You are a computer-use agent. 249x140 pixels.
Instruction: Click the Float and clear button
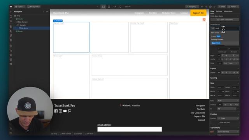tap(224, 122)
